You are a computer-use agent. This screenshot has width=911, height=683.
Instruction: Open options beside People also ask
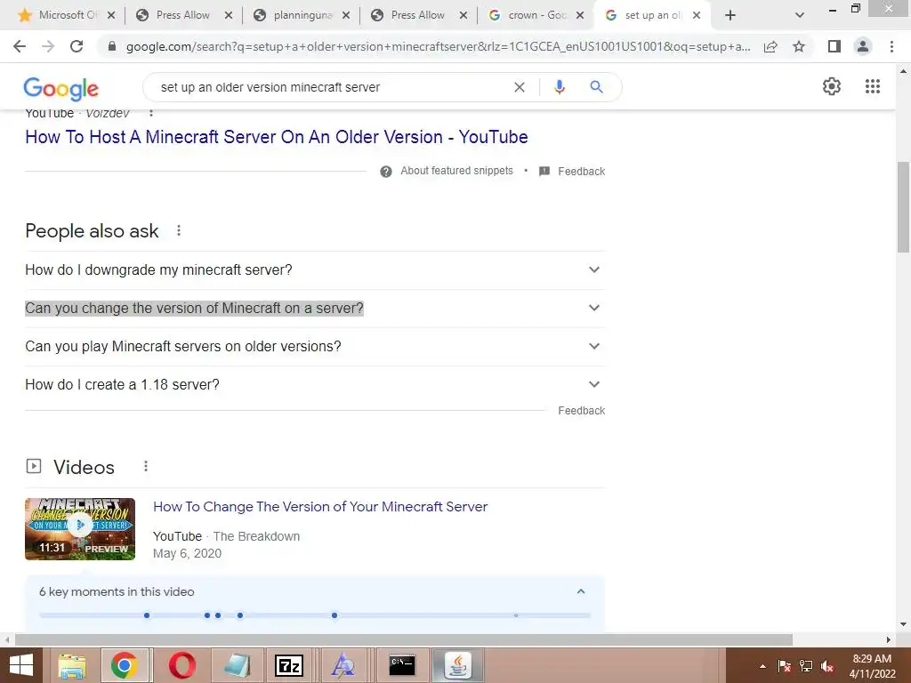coord(179,230)
